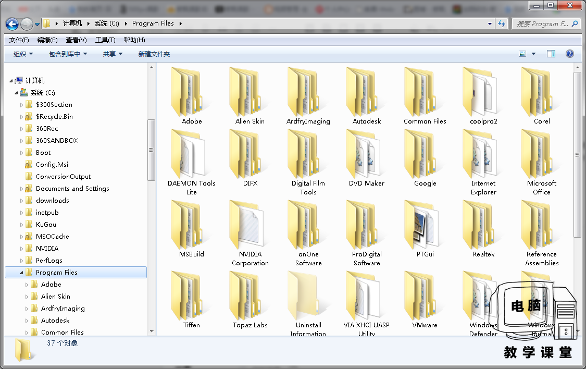Viewport: 586px width, 369px height.
Task: Toggle the preview pane button
Action: coord(551,54)
